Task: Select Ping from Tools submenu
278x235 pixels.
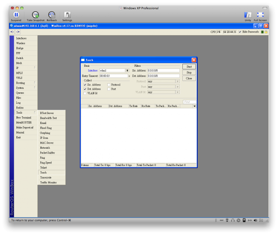Action: pyautogui.click(x=52, y=158)
